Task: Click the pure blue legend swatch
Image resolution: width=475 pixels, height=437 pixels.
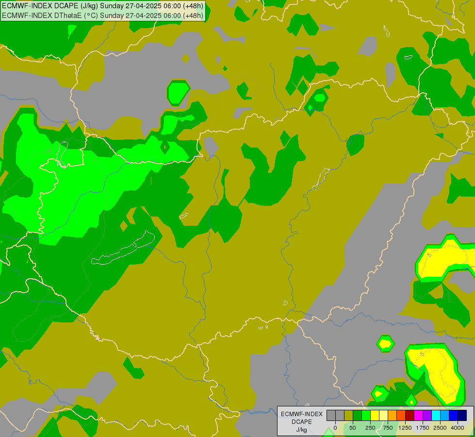Action: pos(454,415)
